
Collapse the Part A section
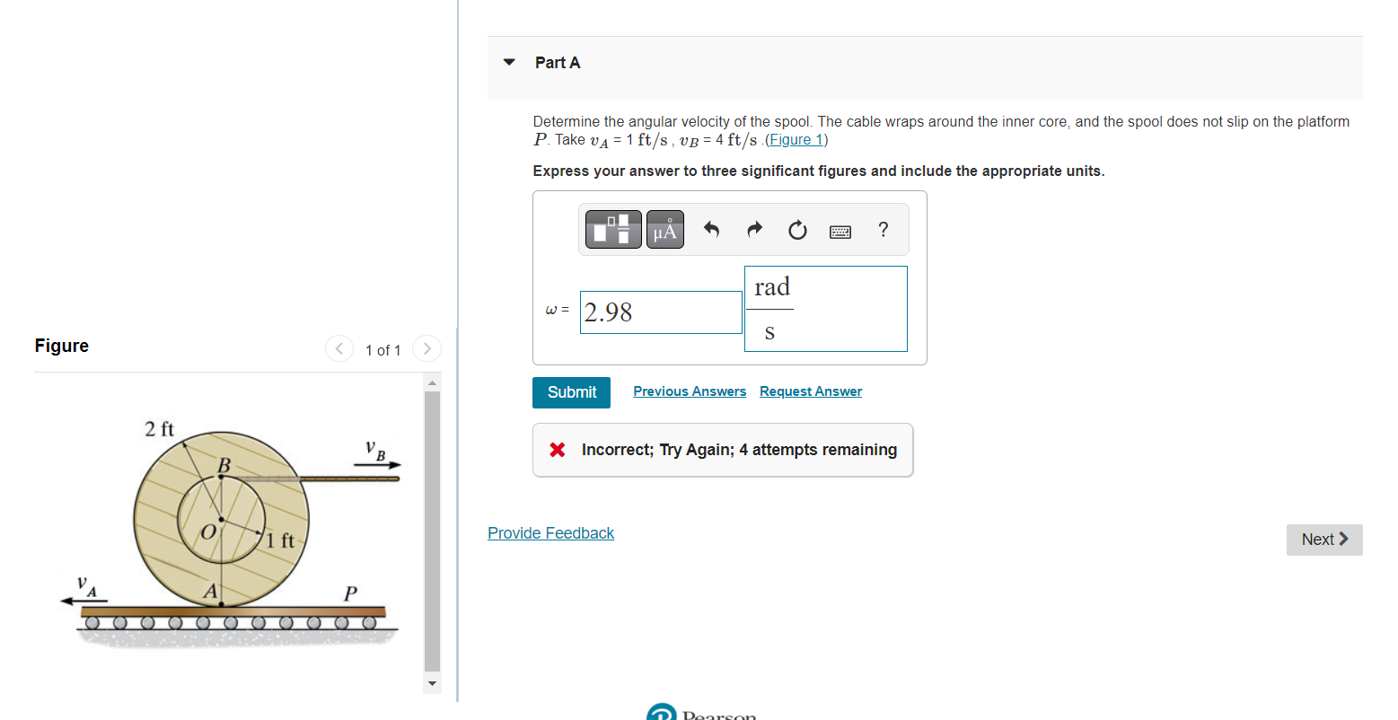(x=508, y=62)
